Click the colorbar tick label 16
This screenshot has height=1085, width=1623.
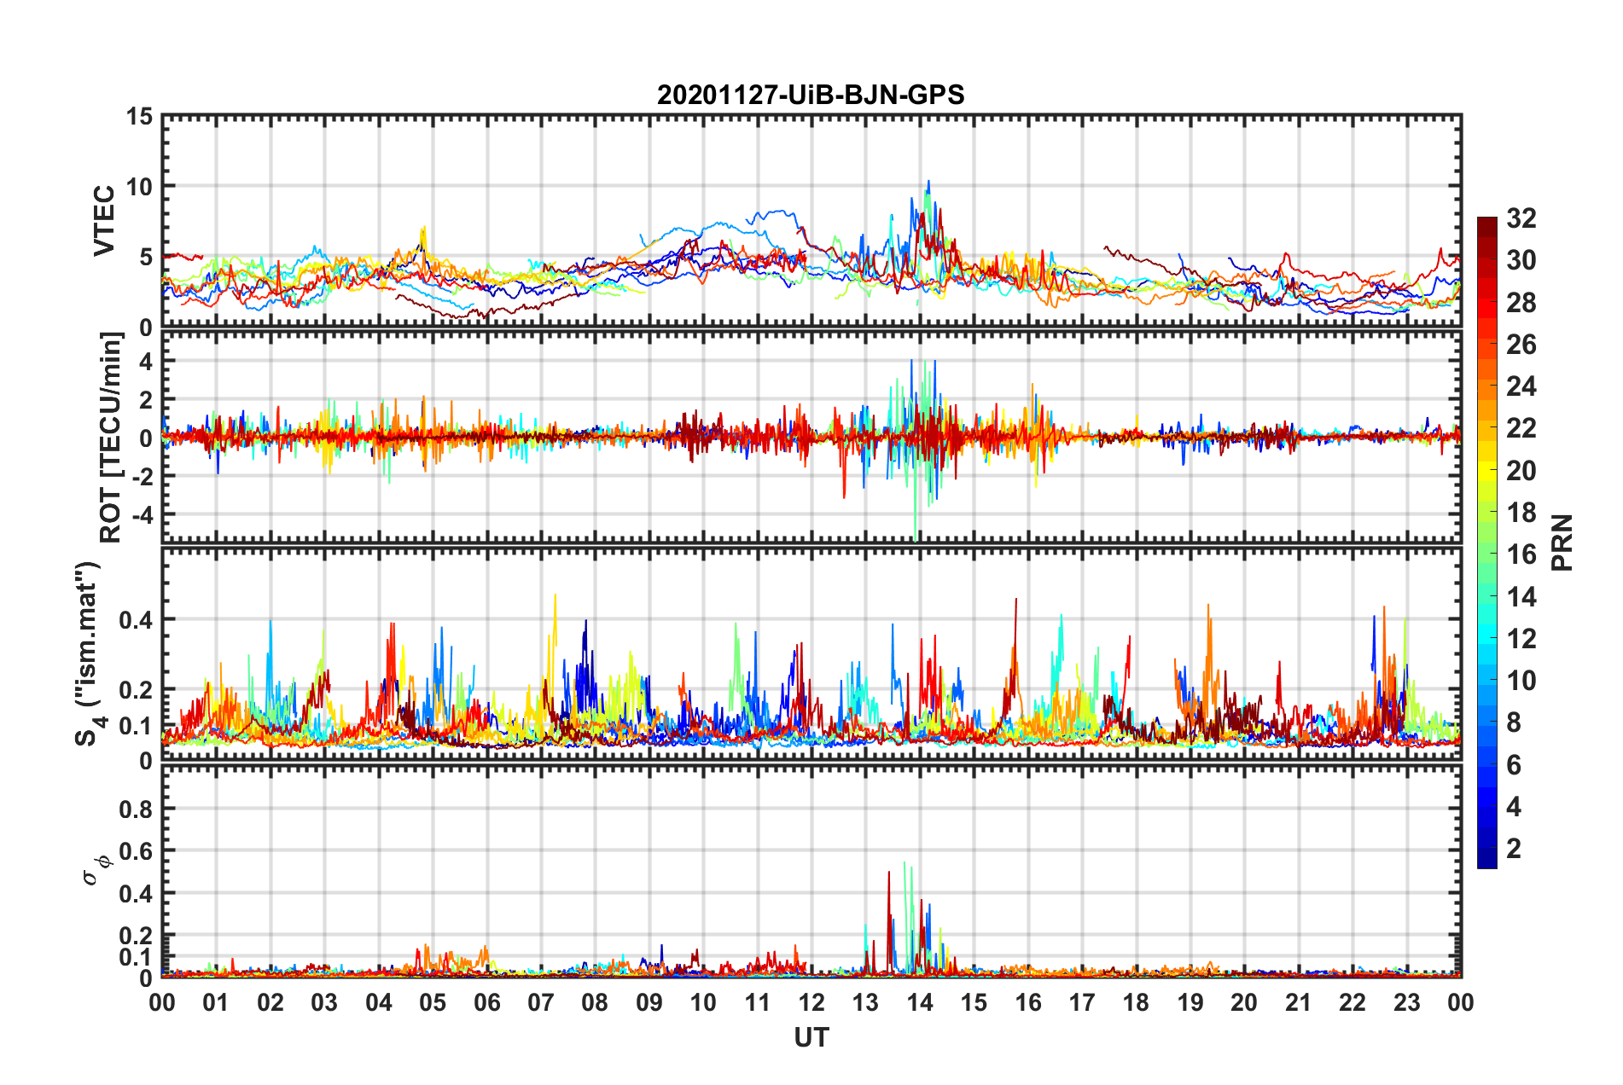[1521, 554]
